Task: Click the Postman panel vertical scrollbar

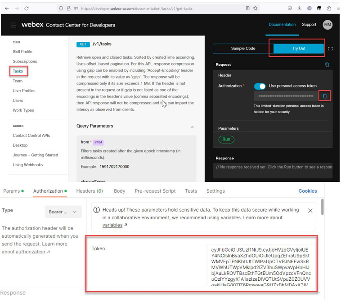Action: (x=322, y=207)
